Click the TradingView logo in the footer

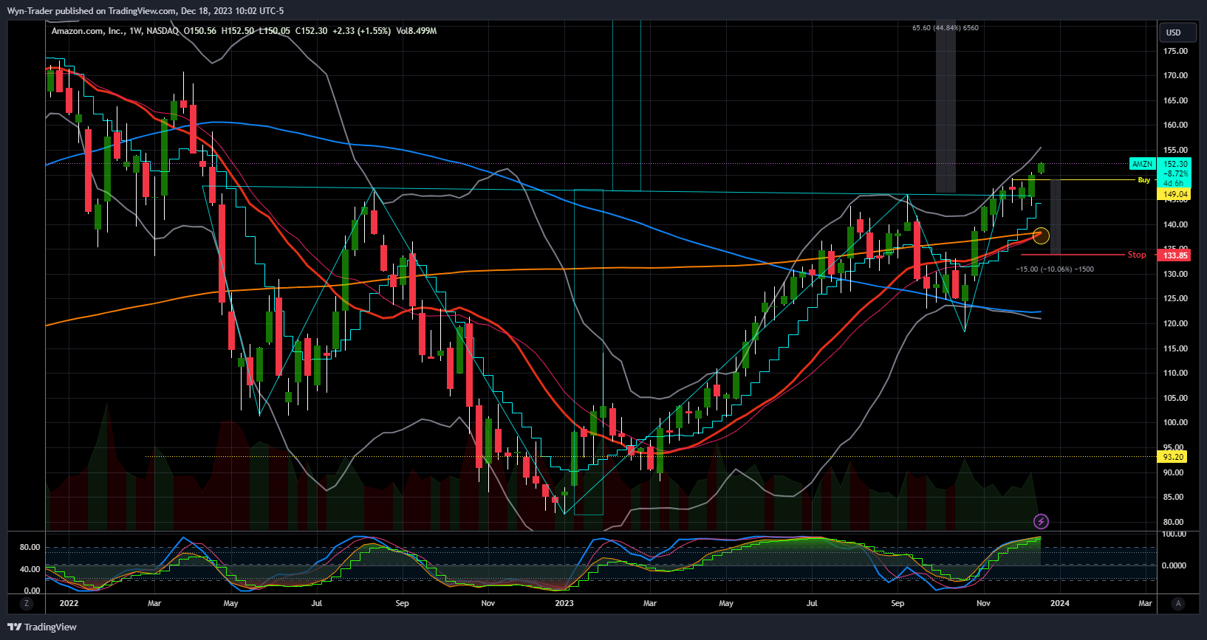point(42,627)
